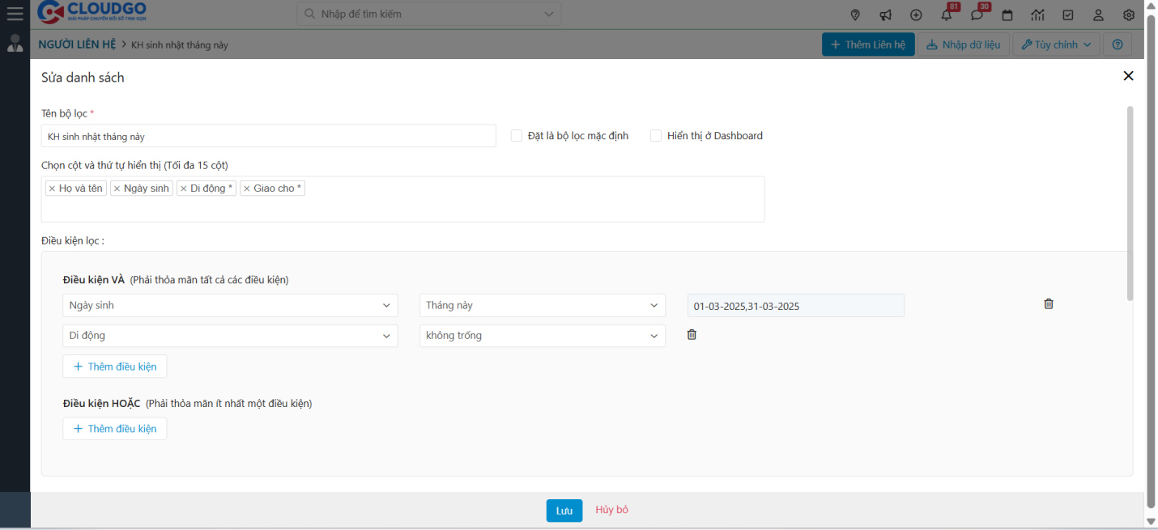Check Hiển thị ở Dashboard option

(x=656, y=136)
